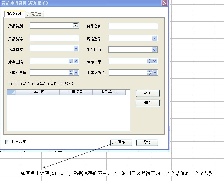Click the spinner arrows of 出库参考价

click(149, 72)
